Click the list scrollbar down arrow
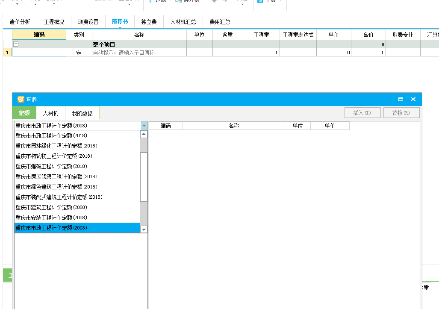This screenshot has height=309, width=439. coord(144,230)
